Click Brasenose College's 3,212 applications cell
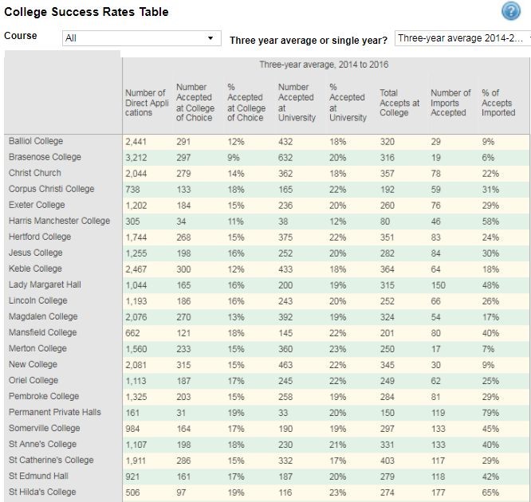Screen dimensions: 531x502 pos(138,157)
